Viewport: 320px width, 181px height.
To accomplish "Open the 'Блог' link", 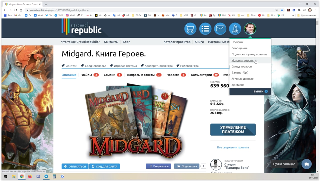I will pyautogui.click(x=126, y=42).
